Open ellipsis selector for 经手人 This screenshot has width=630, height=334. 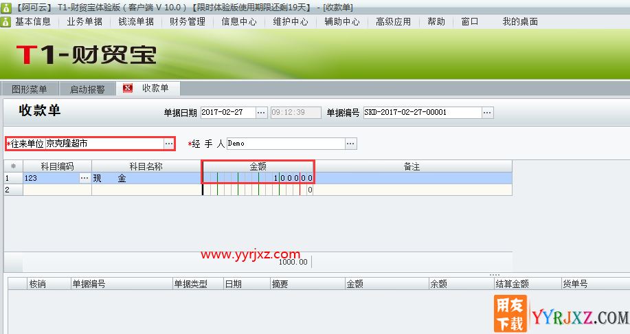pyautogui.click(x=351, y=144)
